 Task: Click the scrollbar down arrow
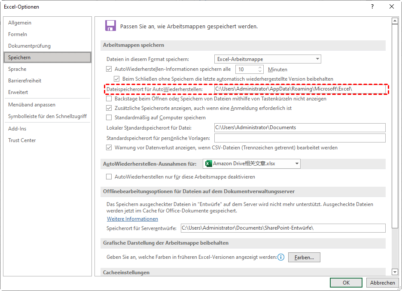[395, 272]
